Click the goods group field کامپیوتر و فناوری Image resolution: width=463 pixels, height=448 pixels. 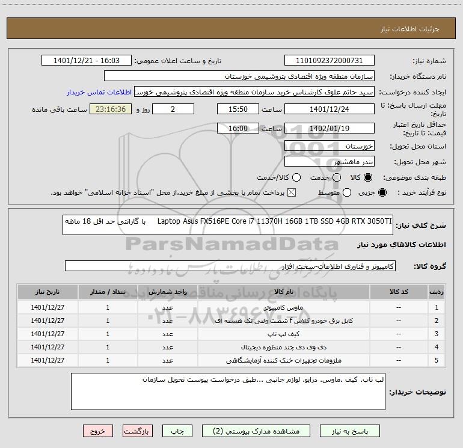click(x=230, y=266)
